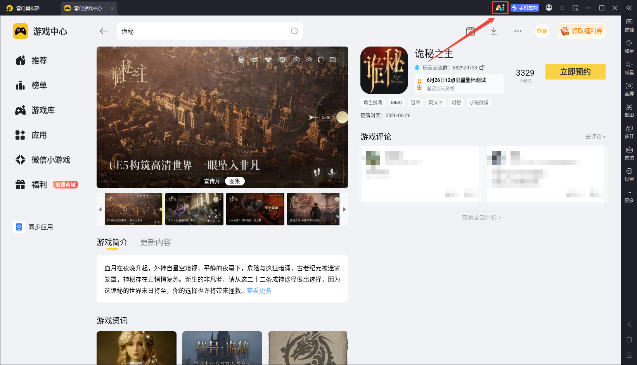Click the 网文IP tag
This screenshot has height=365, width=637.
[436, 102]
